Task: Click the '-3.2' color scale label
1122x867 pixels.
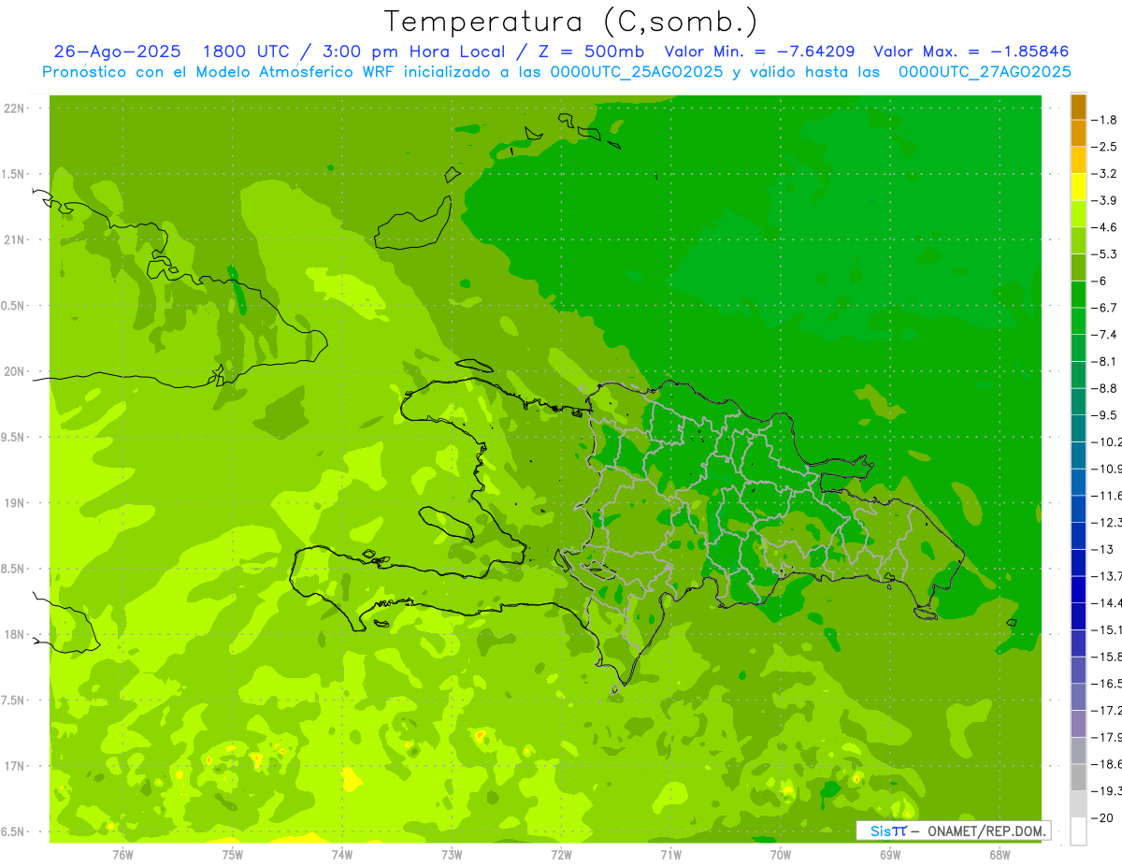Action: coord(1104,174)
